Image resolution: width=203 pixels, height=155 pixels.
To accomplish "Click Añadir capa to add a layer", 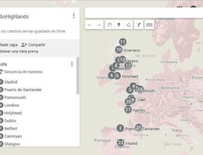I will click(9, 45).
